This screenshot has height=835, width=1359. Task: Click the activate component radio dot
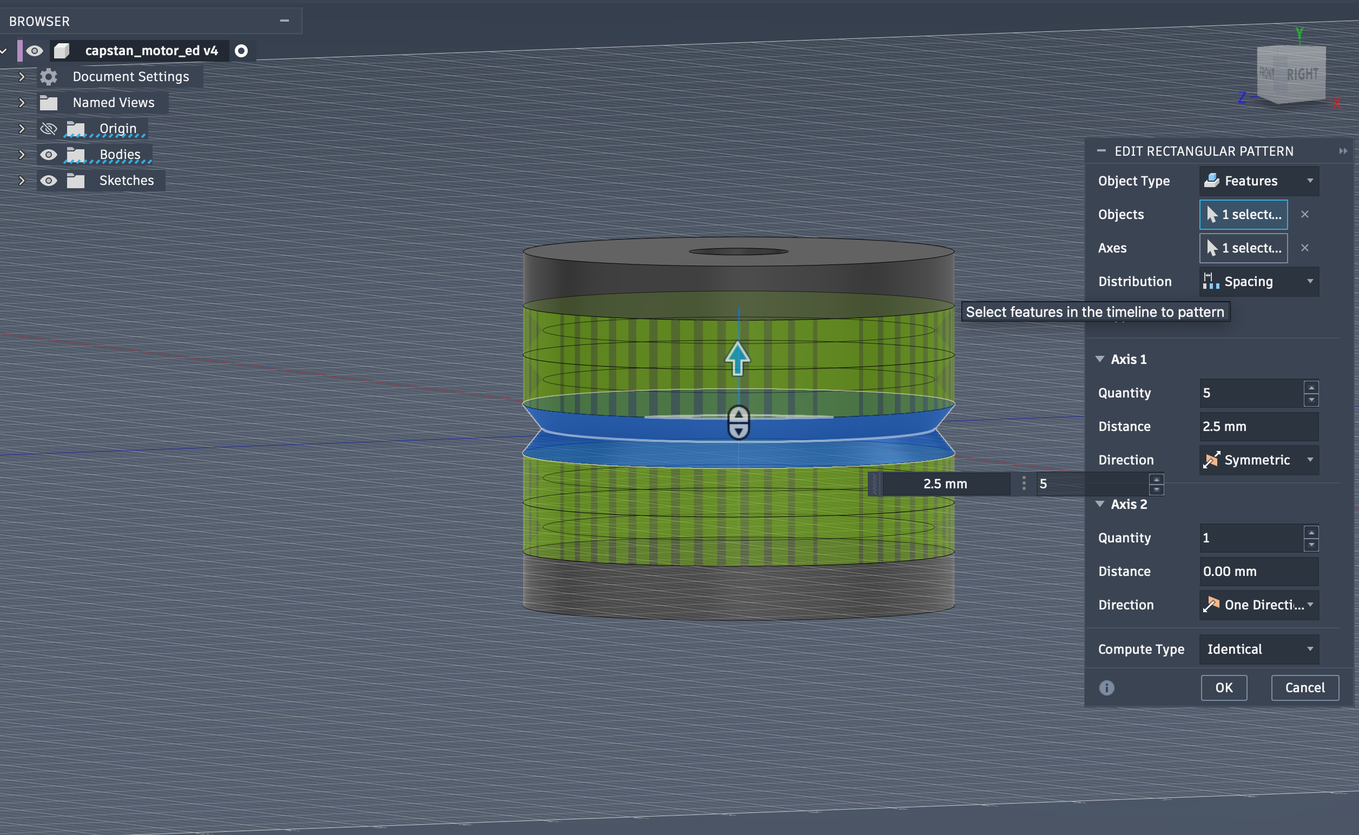pos(241,51)
